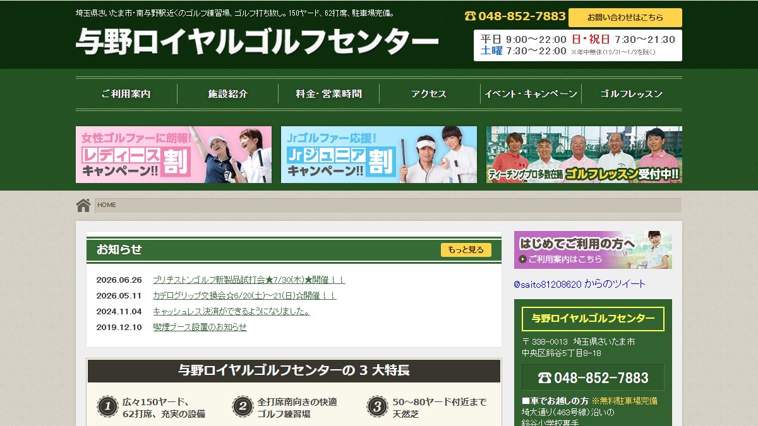Screen dimensions: 758x426
Task: Click the 3 大特長 heading bar
Action: (294, 370)
